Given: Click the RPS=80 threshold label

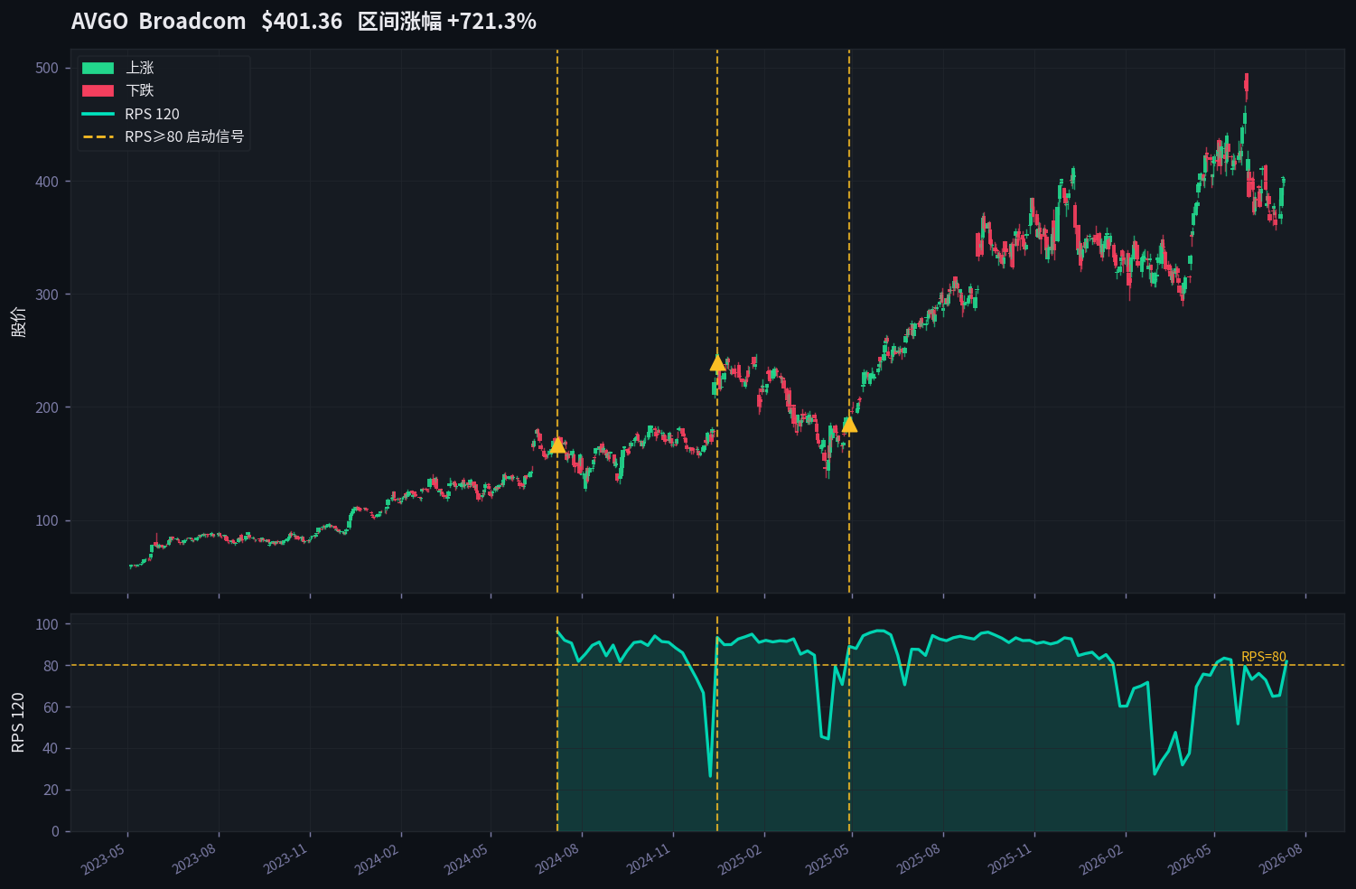Looking at the screenshot, I should point(1264,657).
